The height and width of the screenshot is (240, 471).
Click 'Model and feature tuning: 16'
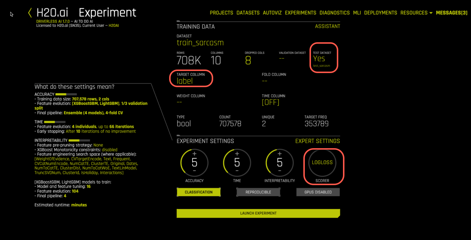click(x=63, y=187)
